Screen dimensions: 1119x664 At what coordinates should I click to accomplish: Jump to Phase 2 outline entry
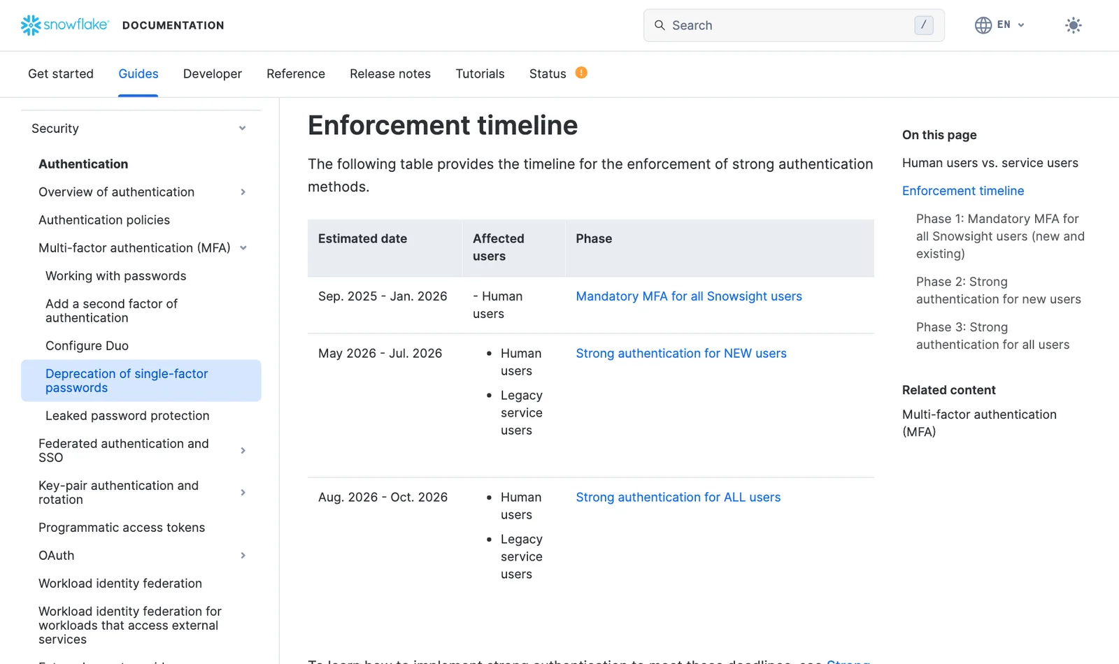pos(999,291)
